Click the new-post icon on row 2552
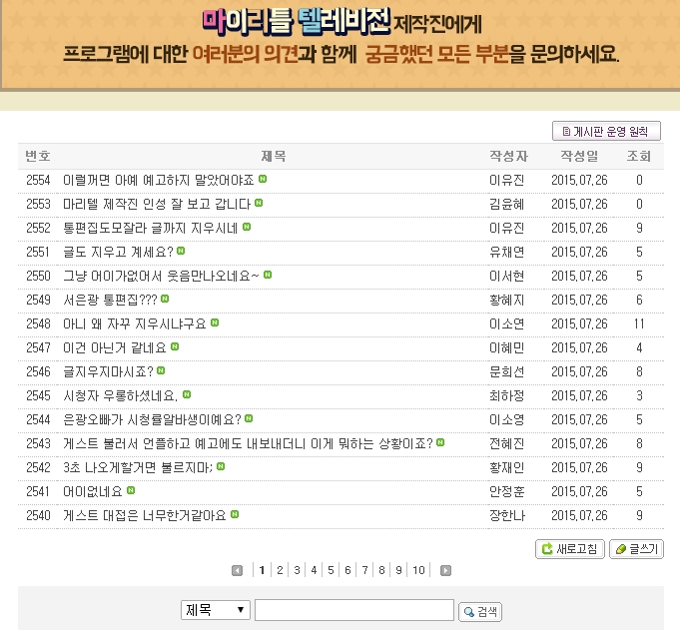Viewport: 680px width, 638px height. pos(247,227)
